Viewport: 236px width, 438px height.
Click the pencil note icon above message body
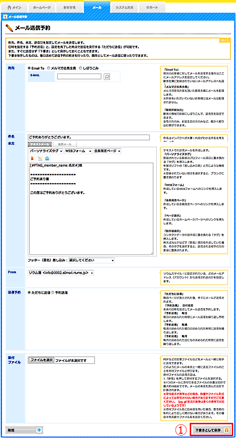tap(40, 158)
